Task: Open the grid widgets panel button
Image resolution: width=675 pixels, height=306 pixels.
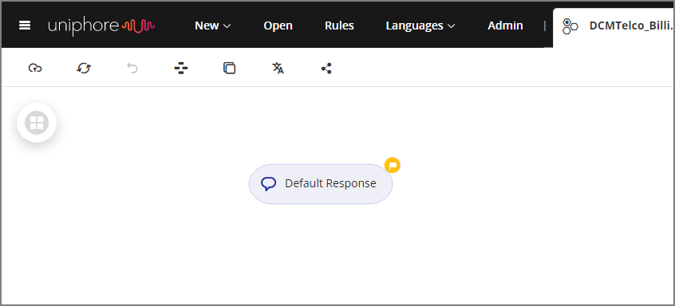Action: click(37, 123)
